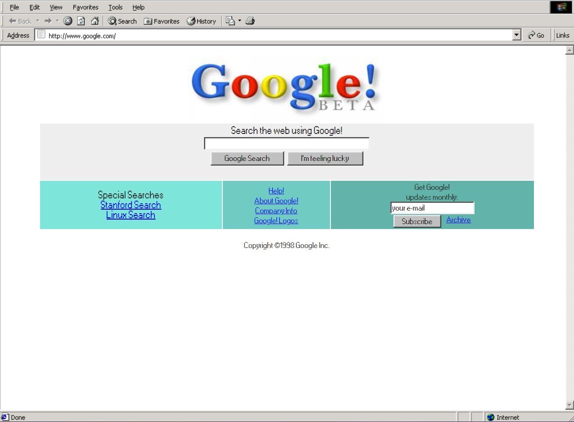
Task: Click the 'your e-mail' input field
Action: (x=432, y=208)
